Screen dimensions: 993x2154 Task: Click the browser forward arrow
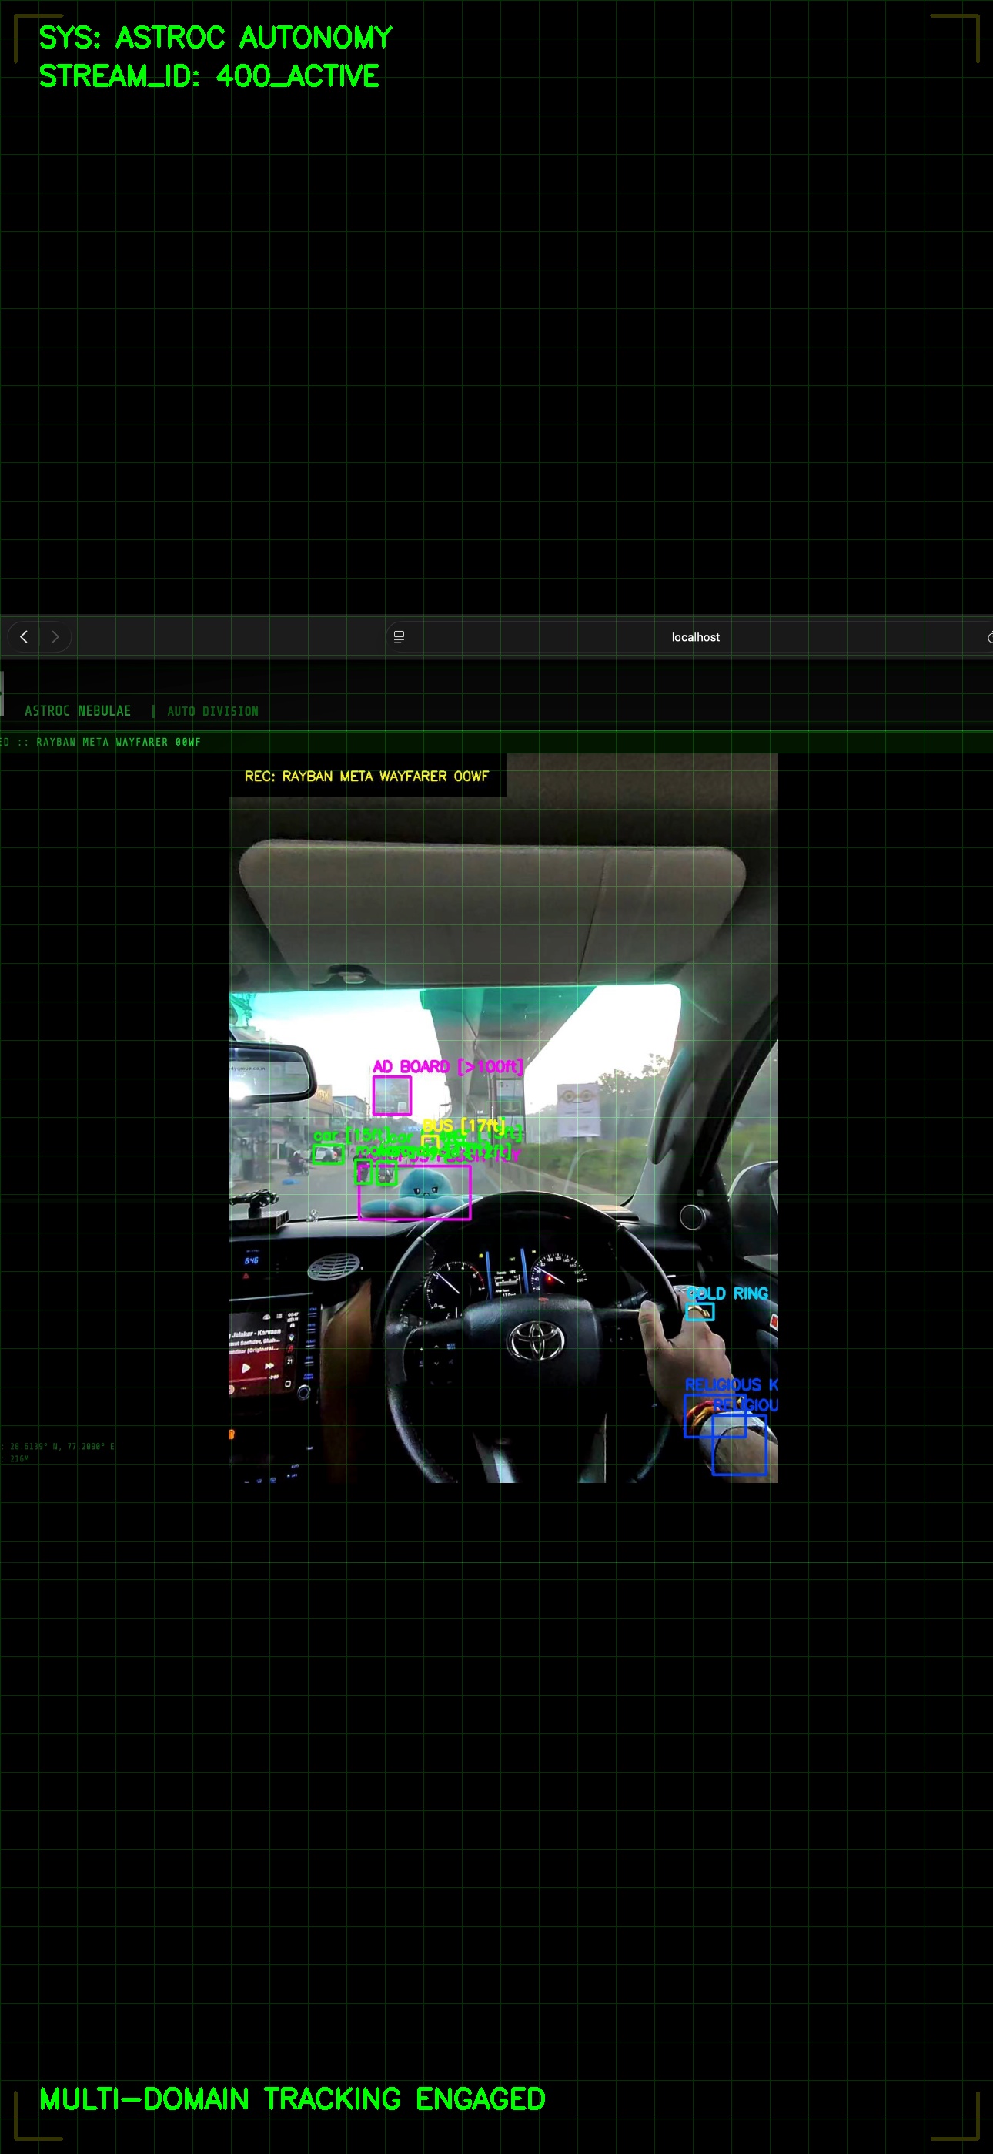click(x=55, y=637)
